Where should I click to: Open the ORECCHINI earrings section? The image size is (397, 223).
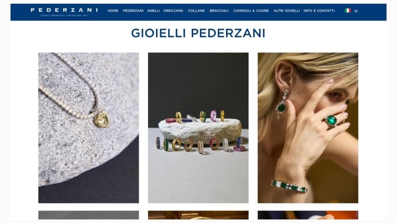point(173,11)
